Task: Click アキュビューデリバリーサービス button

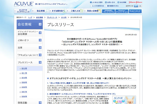Action: (x=122, y=11)
